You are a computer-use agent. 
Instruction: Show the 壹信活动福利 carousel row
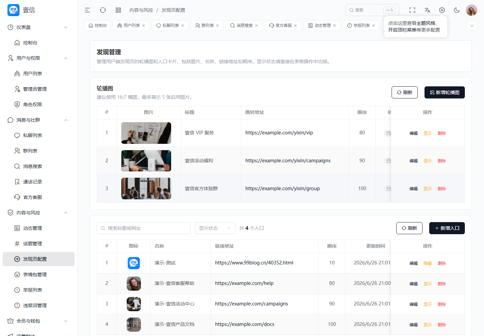[x=428, y=161]
